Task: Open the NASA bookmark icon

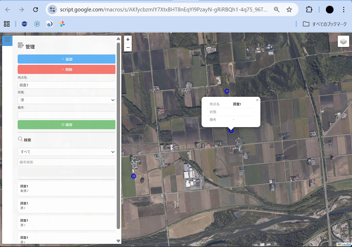Action: (25, 24)
